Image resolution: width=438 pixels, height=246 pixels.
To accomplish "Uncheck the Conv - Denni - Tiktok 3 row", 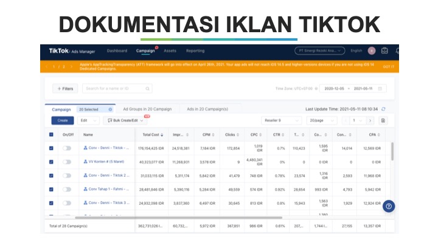I will (x=51, y=203).
